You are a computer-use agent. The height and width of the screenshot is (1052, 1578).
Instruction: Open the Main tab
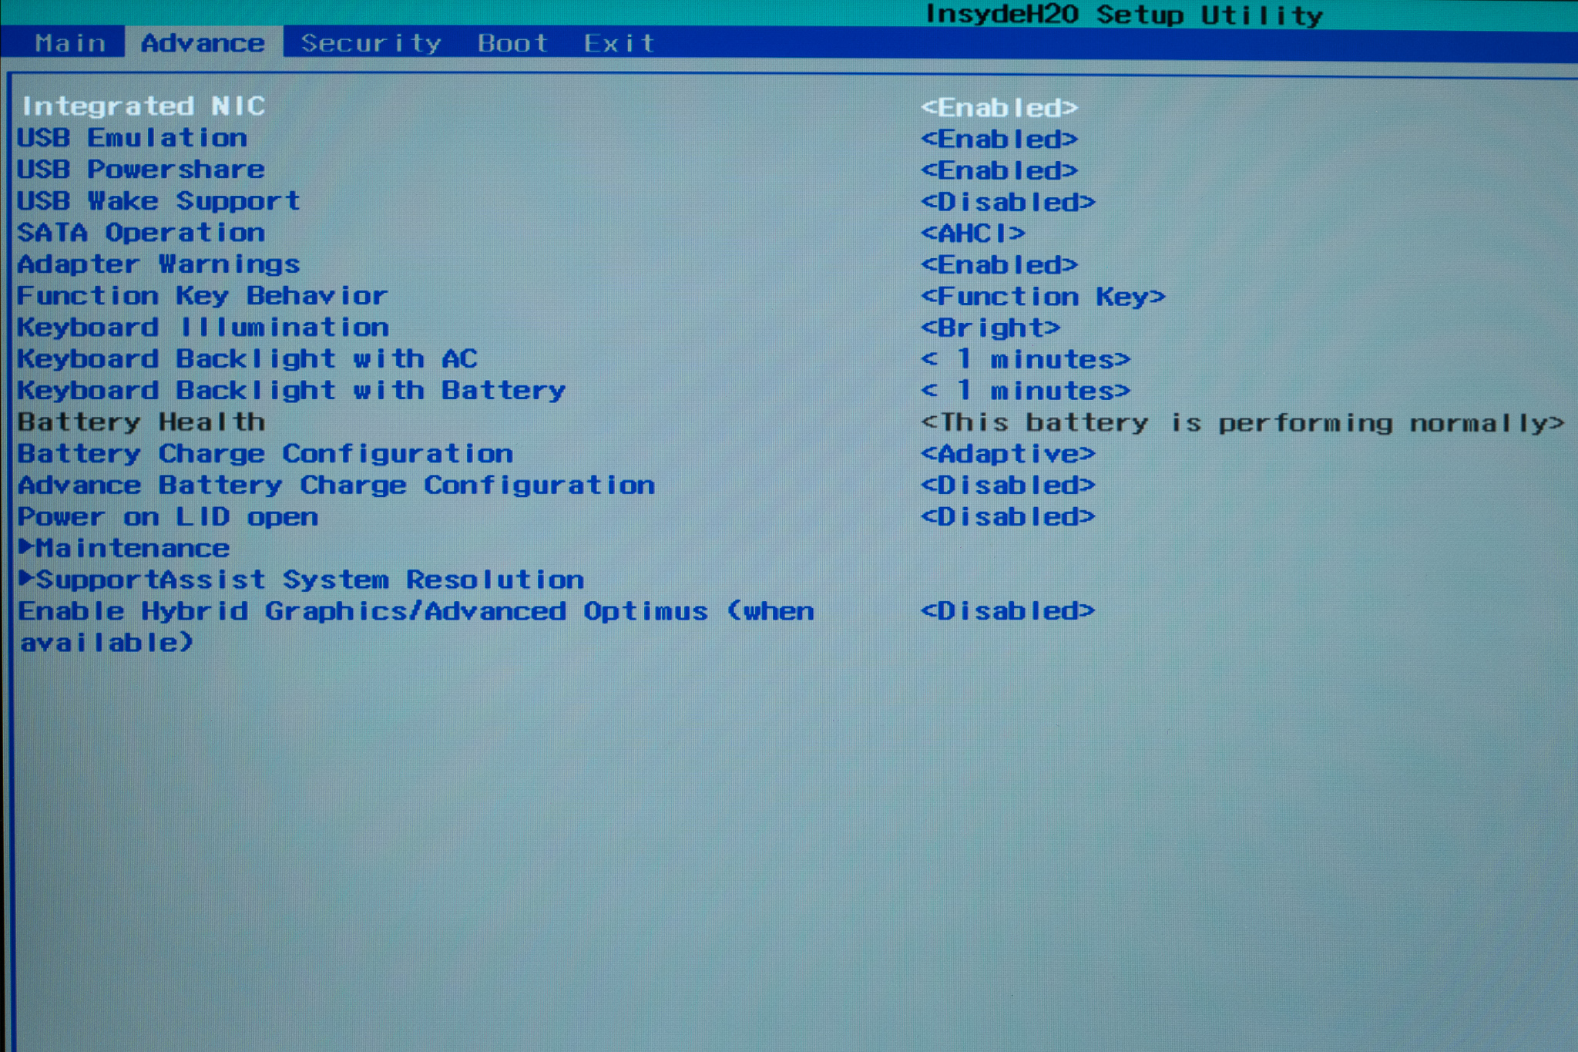(69, 43)
